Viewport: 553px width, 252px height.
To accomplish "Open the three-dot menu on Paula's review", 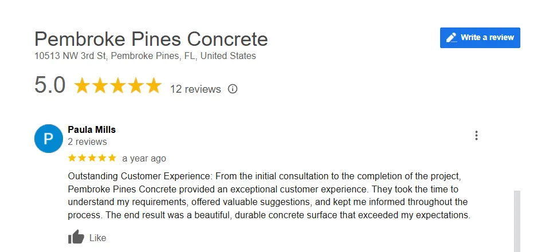I will pos(476,136).
